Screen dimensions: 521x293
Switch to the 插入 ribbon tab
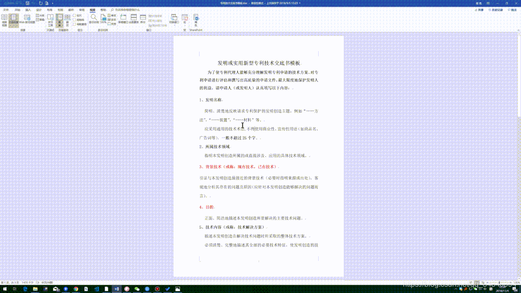pyautogui.click(x=27, y=10)
